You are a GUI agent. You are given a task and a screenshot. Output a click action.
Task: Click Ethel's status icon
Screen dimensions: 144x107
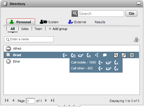pyautogui.click(x=8, y=61)
